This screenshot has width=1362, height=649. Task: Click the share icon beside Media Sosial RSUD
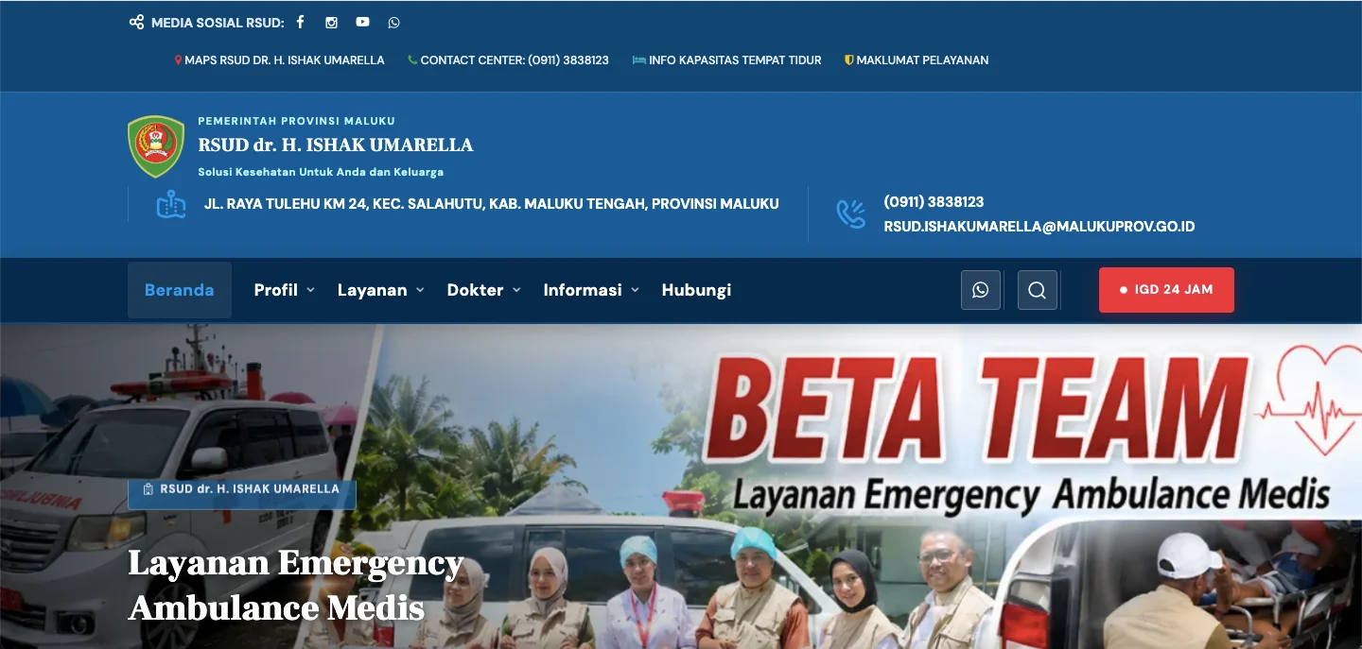tap(137, 22)
